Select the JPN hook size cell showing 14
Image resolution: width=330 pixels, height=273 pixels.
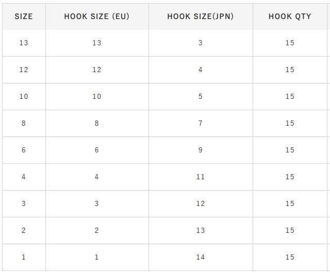pyautogui.click(x=201, y=257)
